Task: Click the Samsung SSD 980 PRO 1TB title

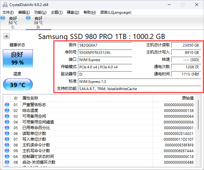Action: click(102, 37)
